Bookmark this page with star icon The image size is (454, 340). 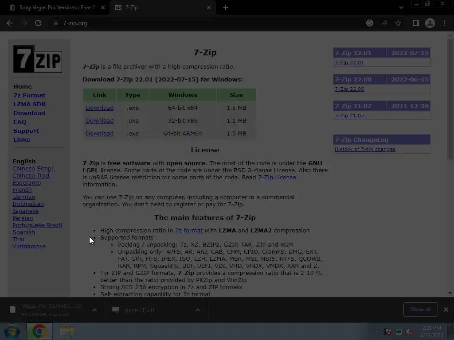(398, 23)
